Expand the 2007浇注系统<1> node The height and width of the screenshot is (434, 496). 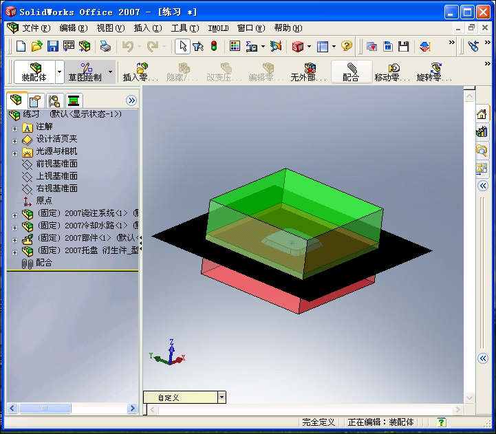click(14, 215)
